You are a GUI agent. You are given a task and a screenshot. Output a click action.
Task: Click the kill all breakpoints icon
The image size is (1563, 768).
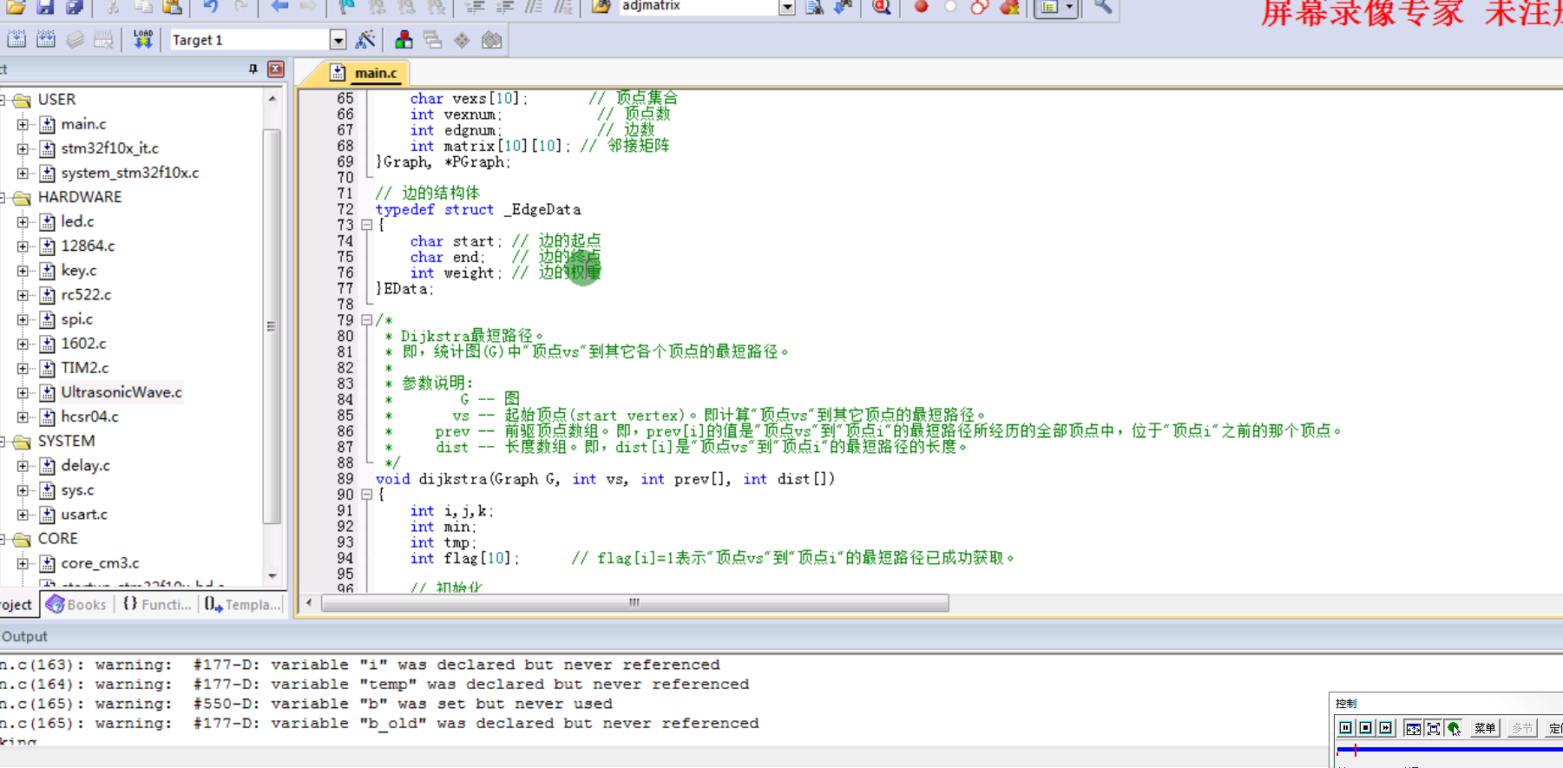(x=1009, y=7)
